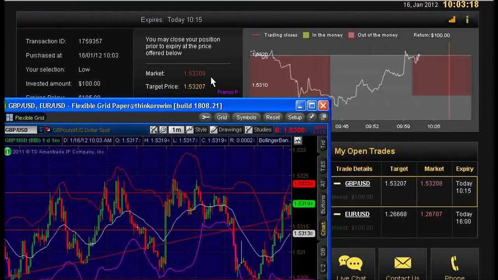Click the GBP/USD symbol input field

(21, 130)
